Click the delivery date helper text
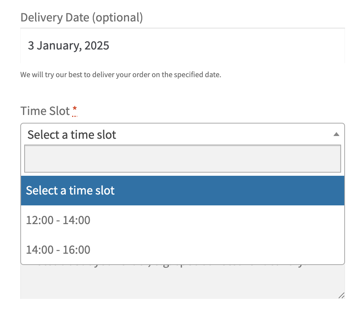Image resolution: width=361 pixels, height=311 pixels. point(120,74)
